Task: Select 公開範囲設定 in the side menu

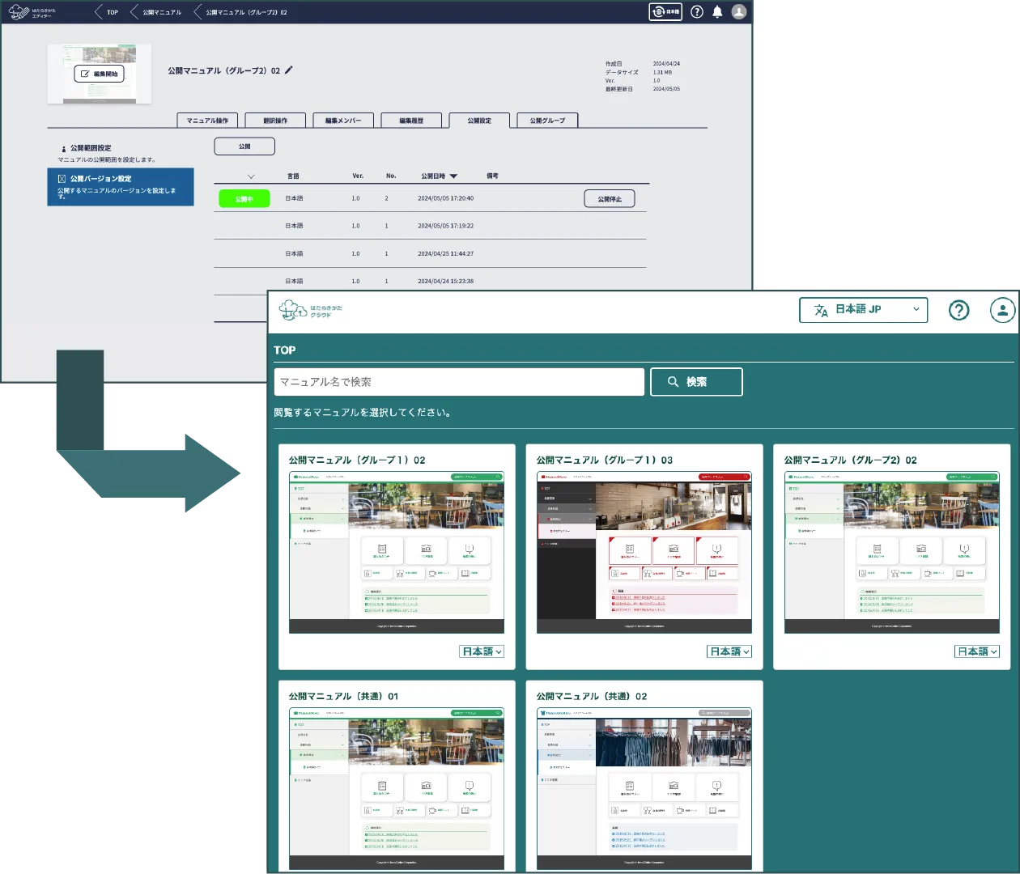Action: (x=91, y=148)
